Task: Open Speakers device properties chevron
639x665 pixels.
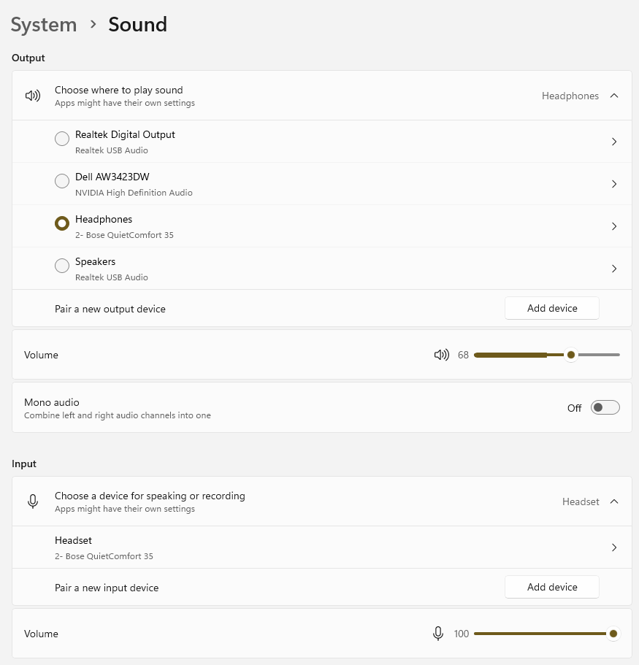Action: pos(614,269)
